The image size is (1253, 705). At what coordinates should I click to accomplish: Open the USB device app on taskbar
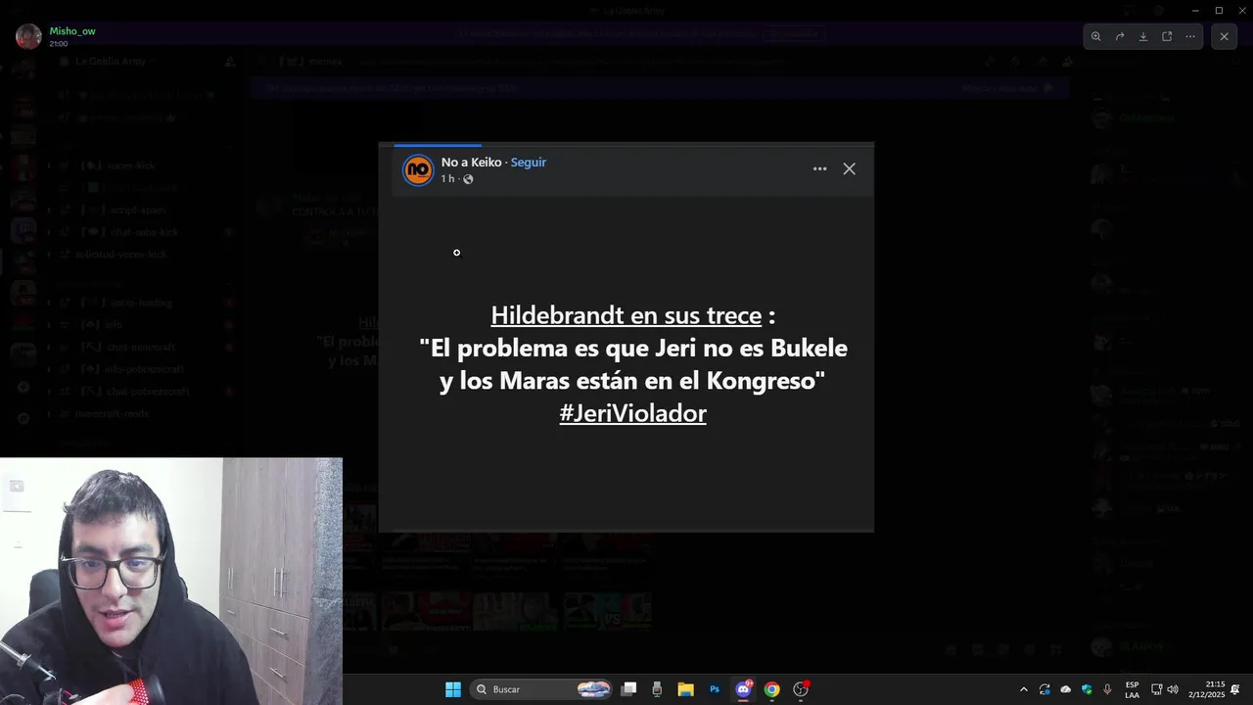click(x=657, y=689)
